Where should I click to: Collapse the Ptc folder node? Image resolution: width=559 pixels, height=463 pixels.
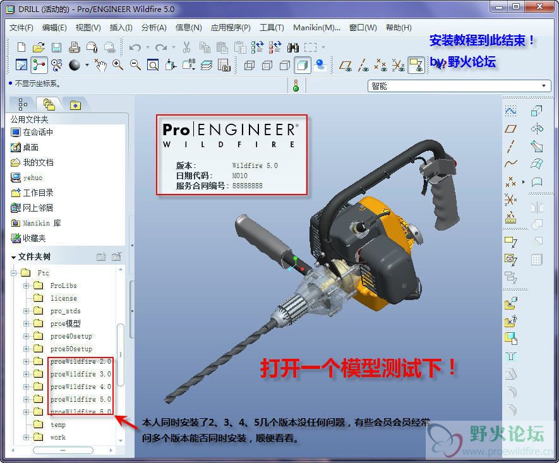[13, 273]
